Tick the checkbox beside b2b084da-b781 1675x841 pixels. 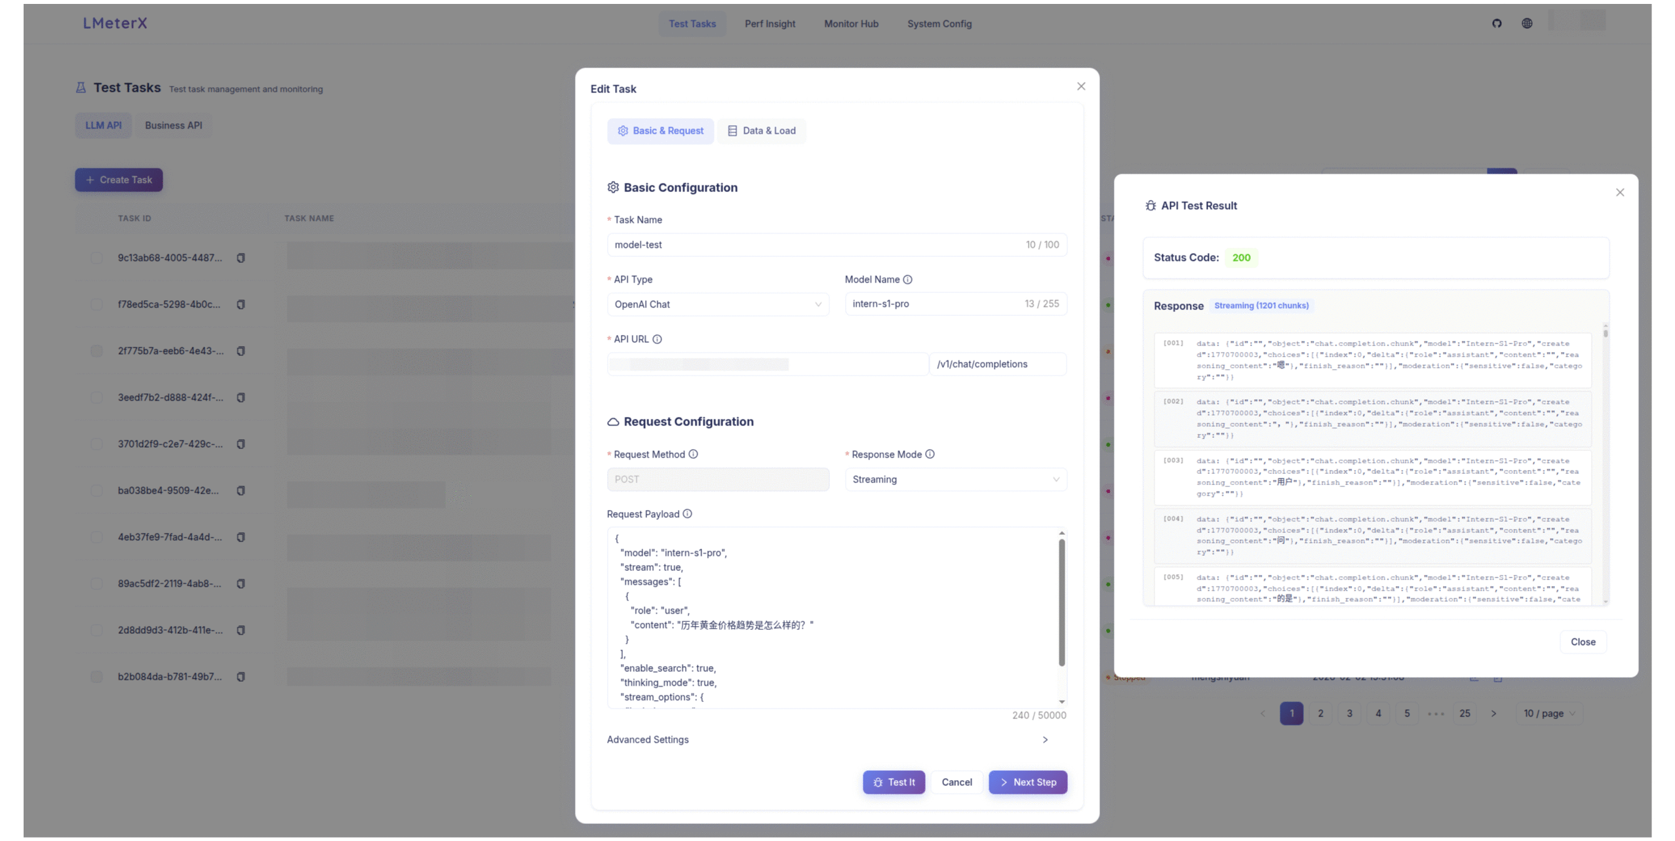(96, 676)
